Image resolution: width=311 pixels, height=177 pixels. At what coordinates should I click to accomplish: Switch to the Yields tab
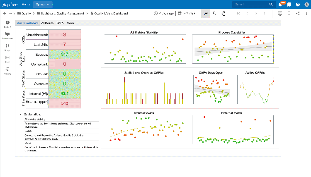(x=70, y=23)
